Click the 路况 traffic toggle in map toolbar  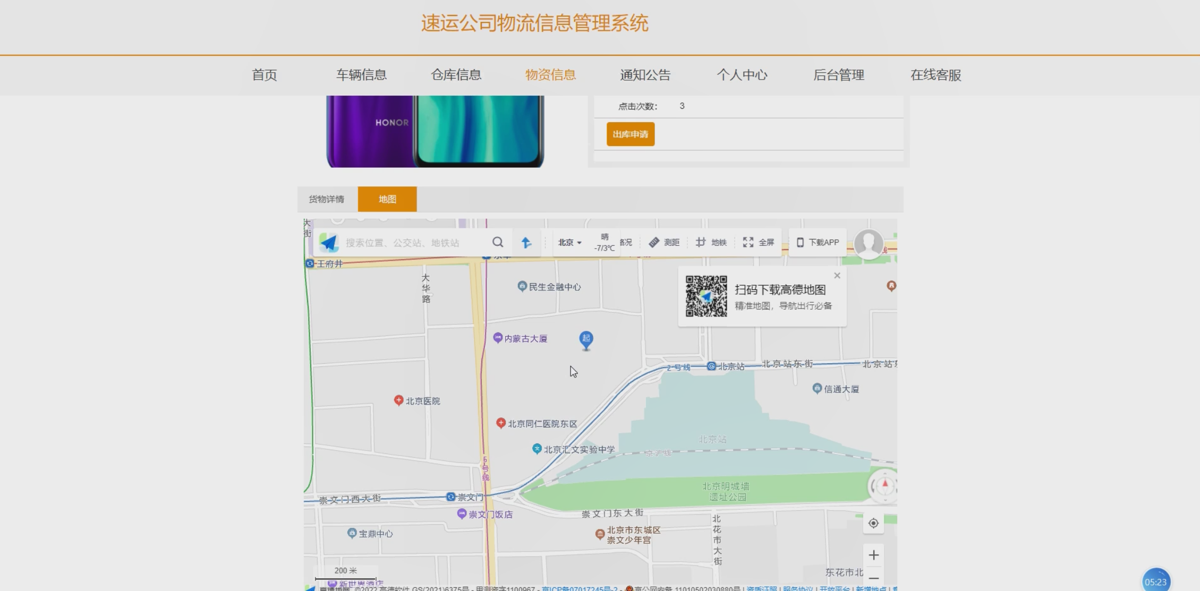click(626, 243)
